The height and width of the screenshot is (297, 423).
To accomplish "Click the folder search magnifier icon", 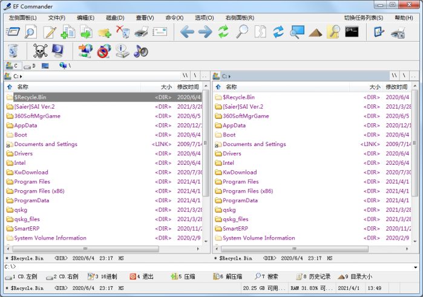I will click(333, 32).
